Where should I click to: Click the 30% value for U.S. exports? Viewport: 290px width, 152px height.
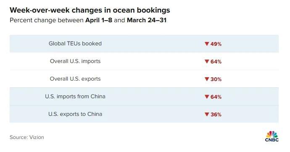point(216,79)
